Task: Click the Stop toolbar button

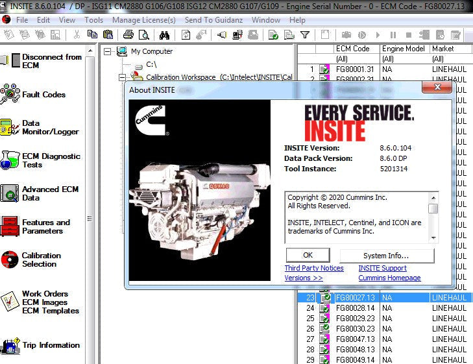Action: click(409, 35)
